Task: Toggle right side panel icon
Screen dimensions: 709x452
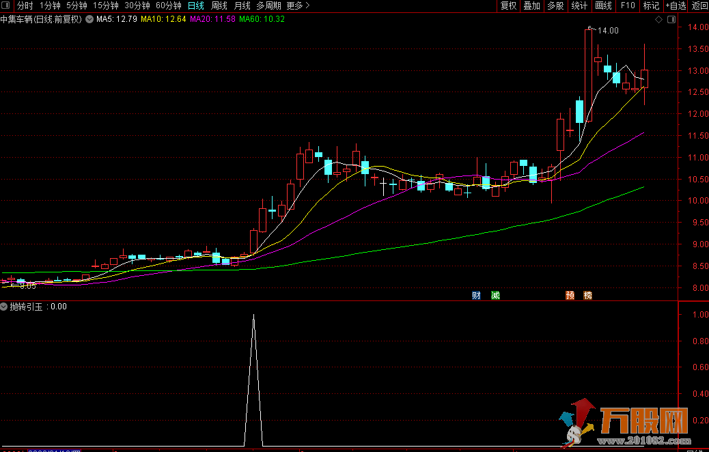Action: 671,19
